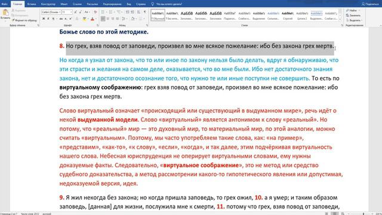Click Вырезать (Cut) in the clipboard group
This screenshot has height=215, width=382.
19,11
